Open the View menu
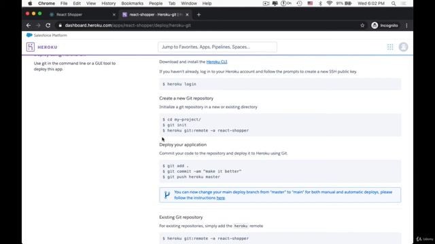 pyautogui.click(x=90, y=3)
